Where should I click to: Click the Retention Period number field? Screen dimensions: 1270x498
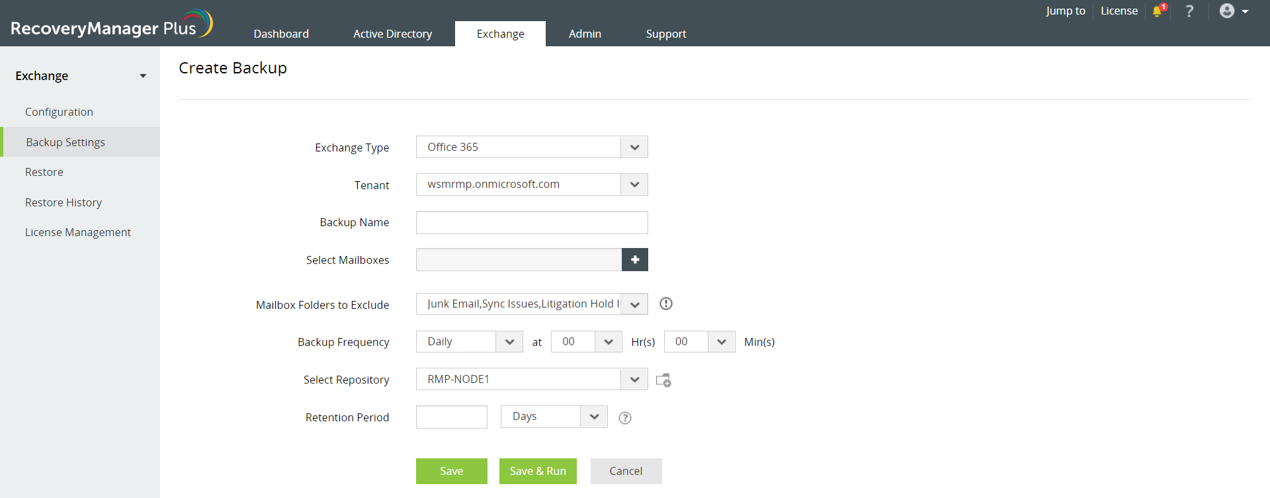point(452,417)
